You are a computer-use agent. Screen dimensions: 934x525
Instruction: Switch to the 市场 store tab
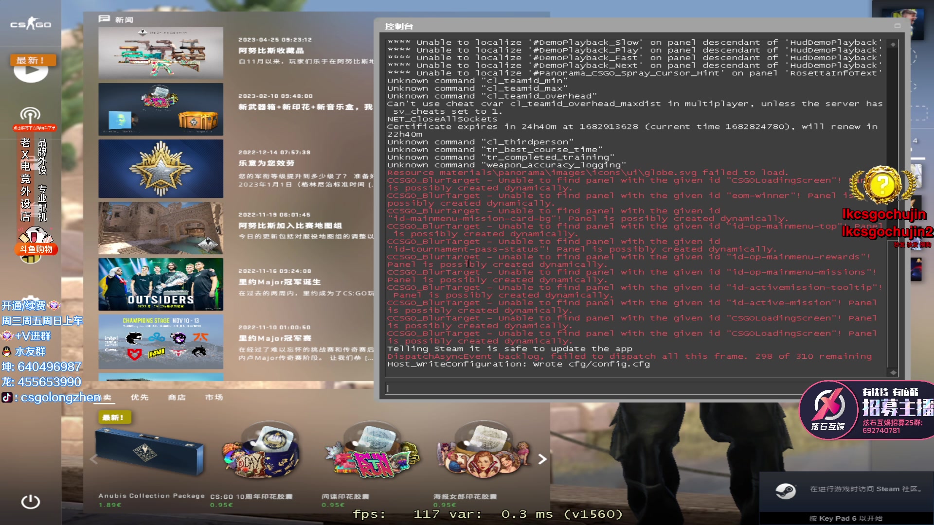tap(214, 397)
